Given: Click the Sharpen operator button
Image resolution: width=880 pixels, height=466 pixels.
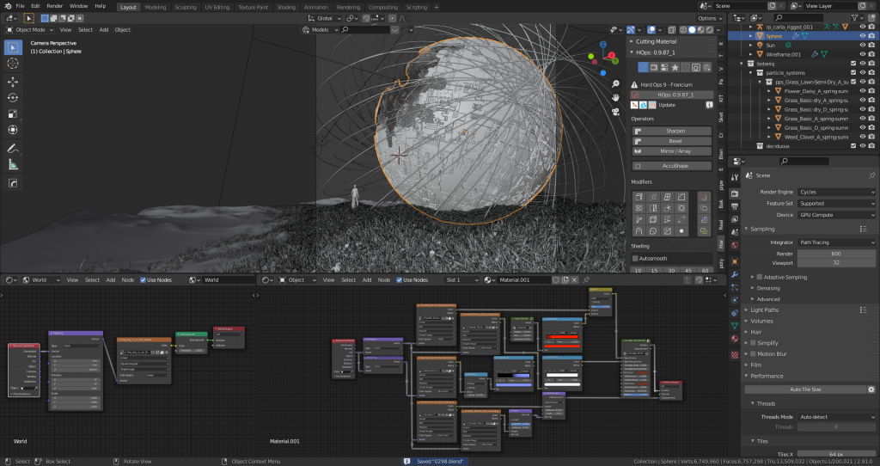Looking at the screenshot, I should click(x=675, y=131).
